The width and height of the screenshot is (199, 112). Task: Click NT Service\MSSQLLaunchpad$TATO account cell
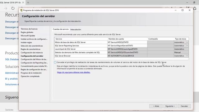click(x=127, y=49)
